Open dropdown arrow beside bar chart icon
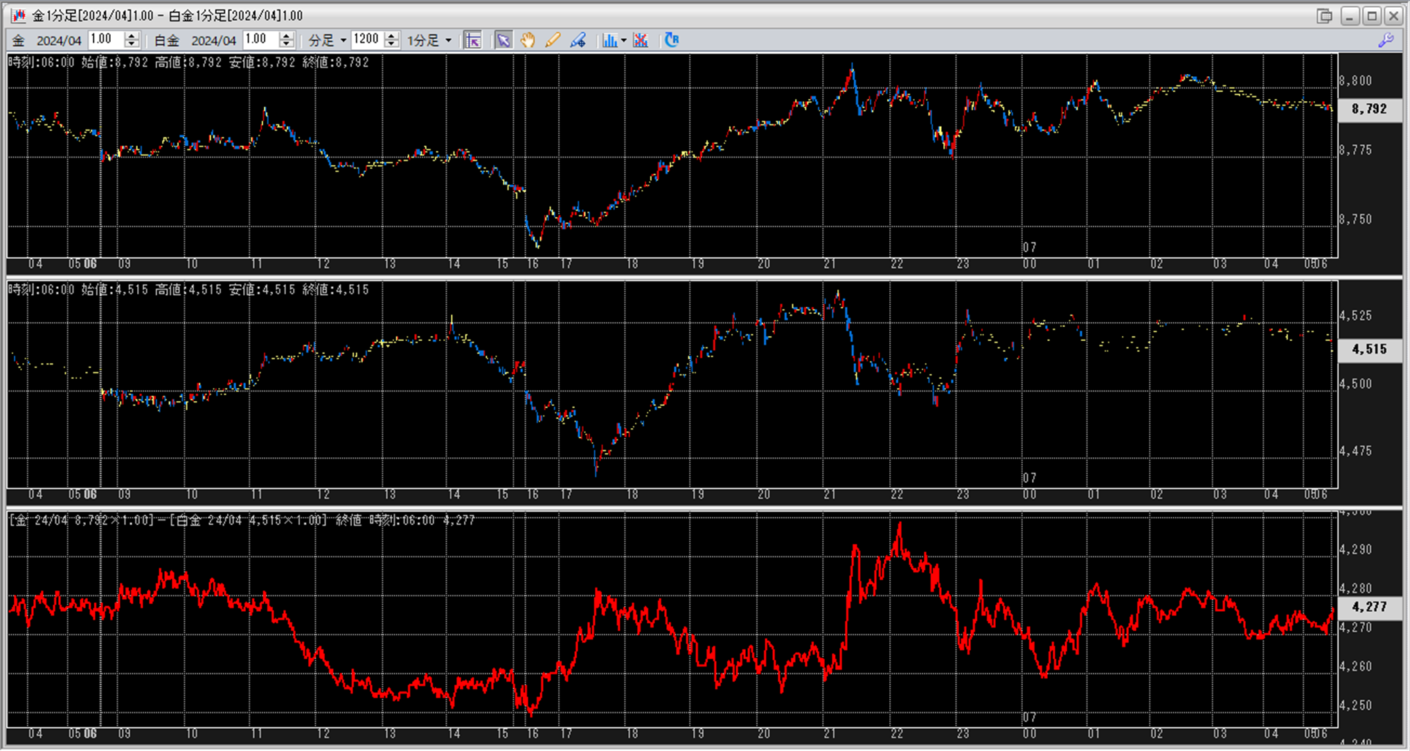This screenshot has height=751, width=1410. (623, 40)
